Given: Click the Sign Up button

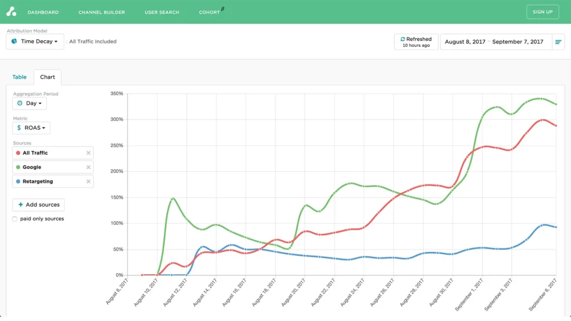Looking at the screenshot, I should tap(542, 11).
